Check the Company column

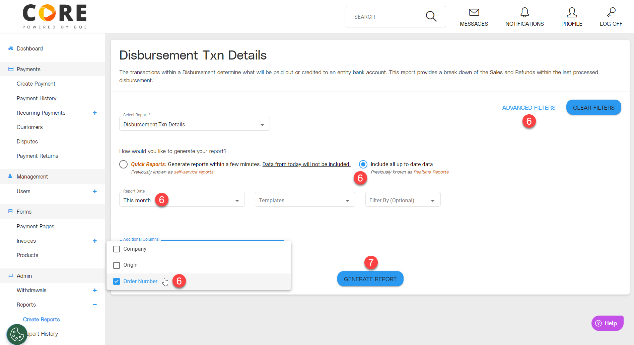click(x=116, y=249)
